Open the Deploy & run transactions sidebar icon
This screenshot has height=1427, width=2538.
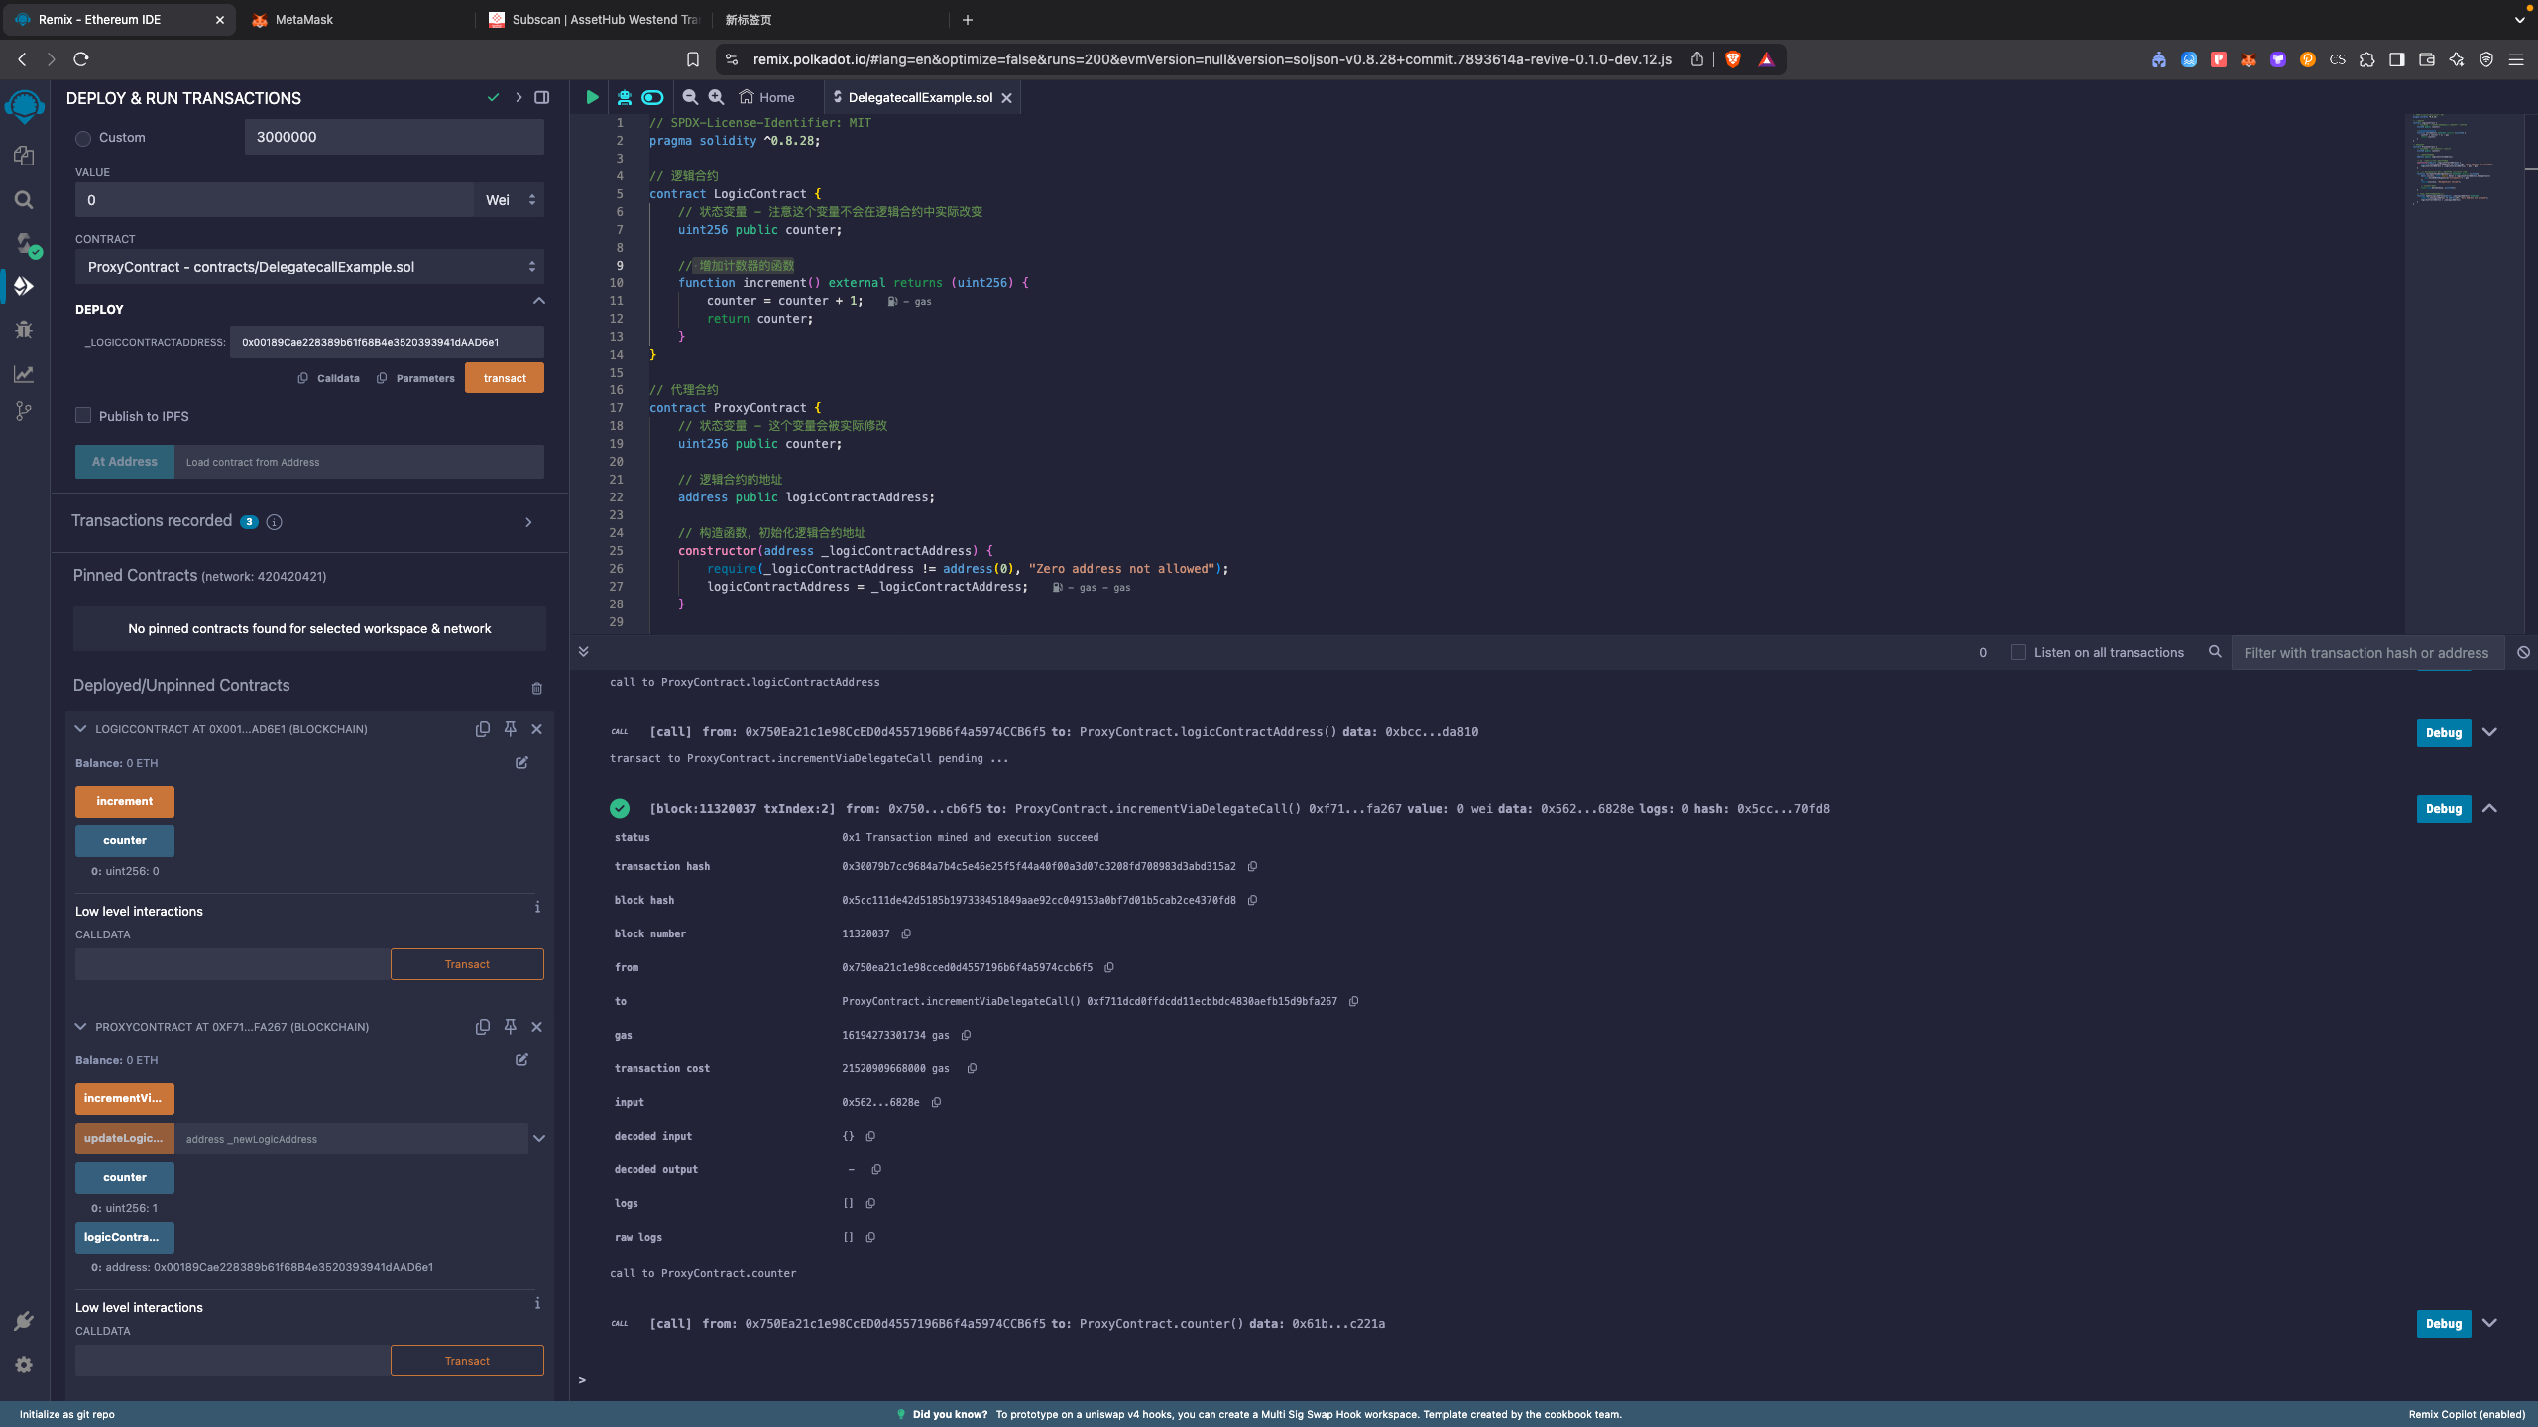(24, 286)
